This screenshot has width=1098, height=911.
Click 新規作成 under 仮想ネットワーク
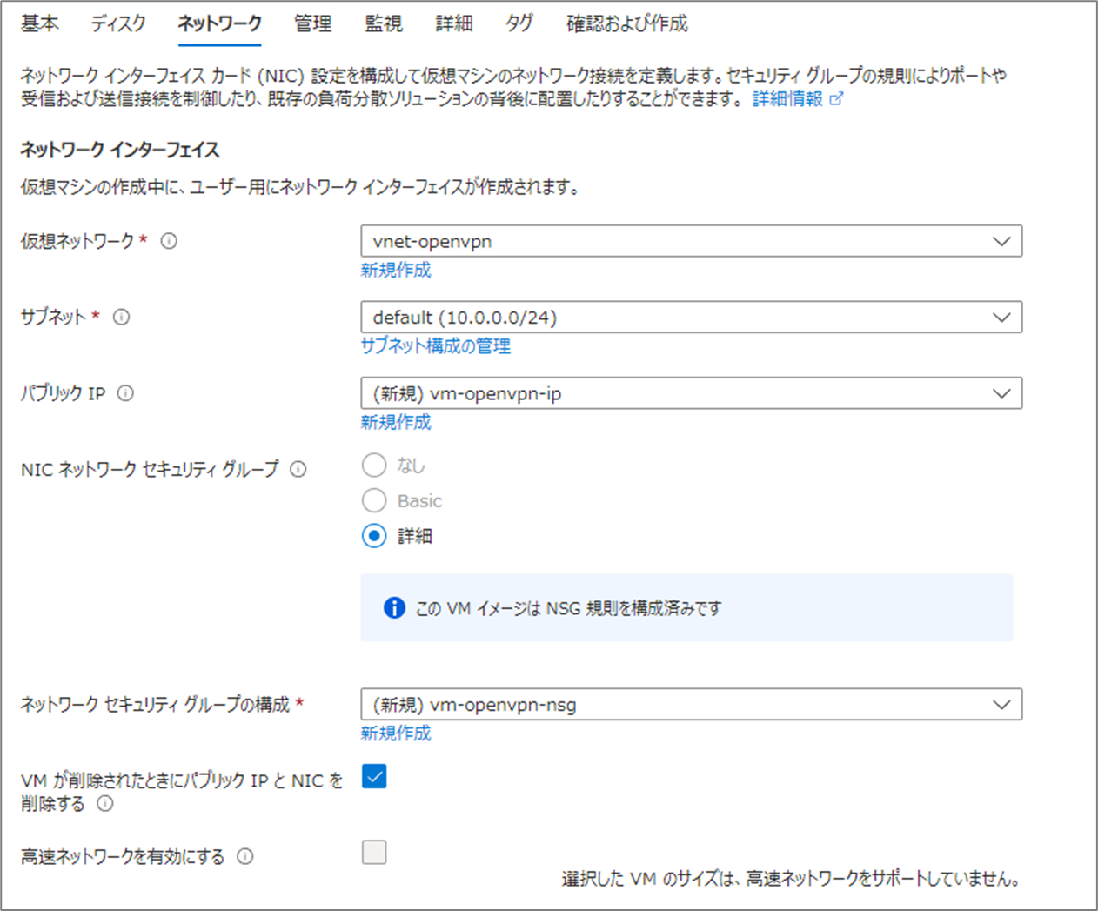[x=396, y=270]
